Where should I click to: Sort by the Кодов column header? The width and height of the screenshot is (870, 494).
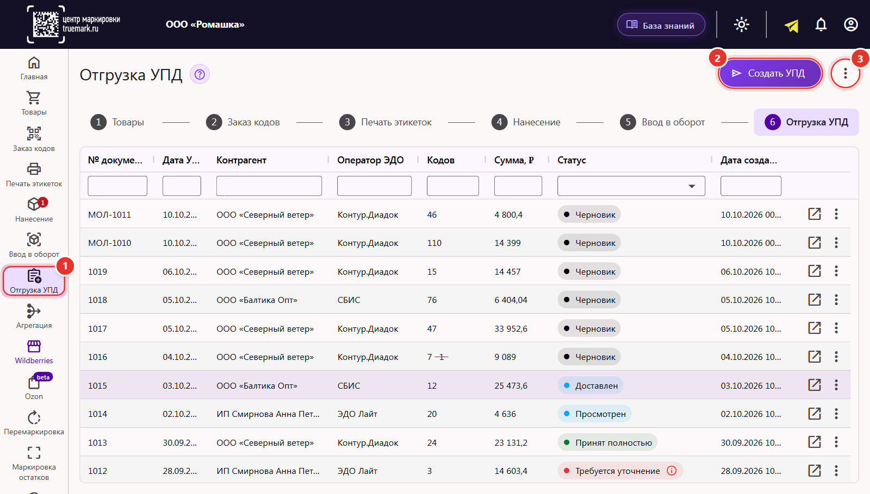(440, 160)
